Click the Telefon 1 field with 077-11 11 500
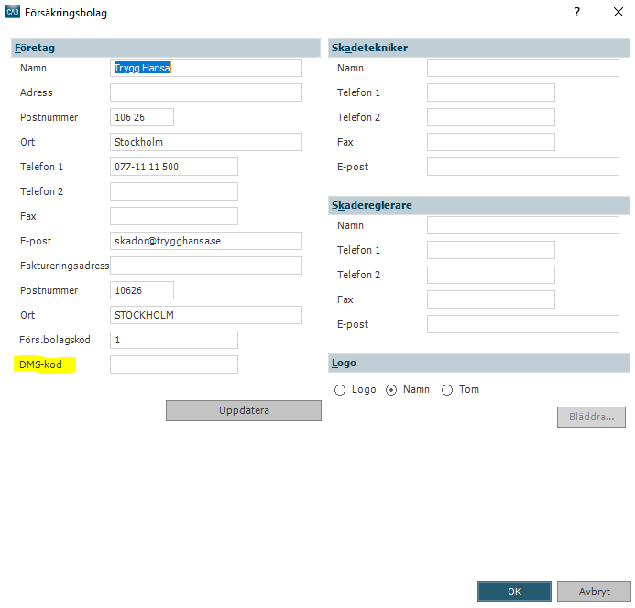635x608 pixels. pyautogui.click(x=174, y=167)
